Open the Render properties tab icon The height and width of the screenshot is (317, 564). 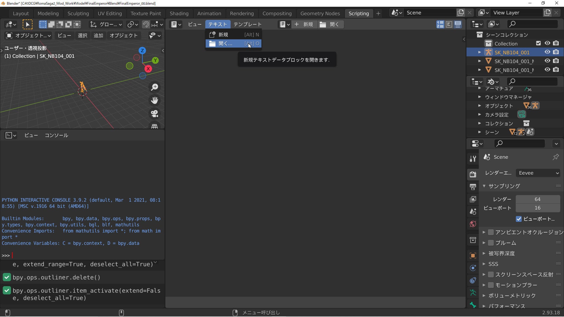(x=473, y=174)
